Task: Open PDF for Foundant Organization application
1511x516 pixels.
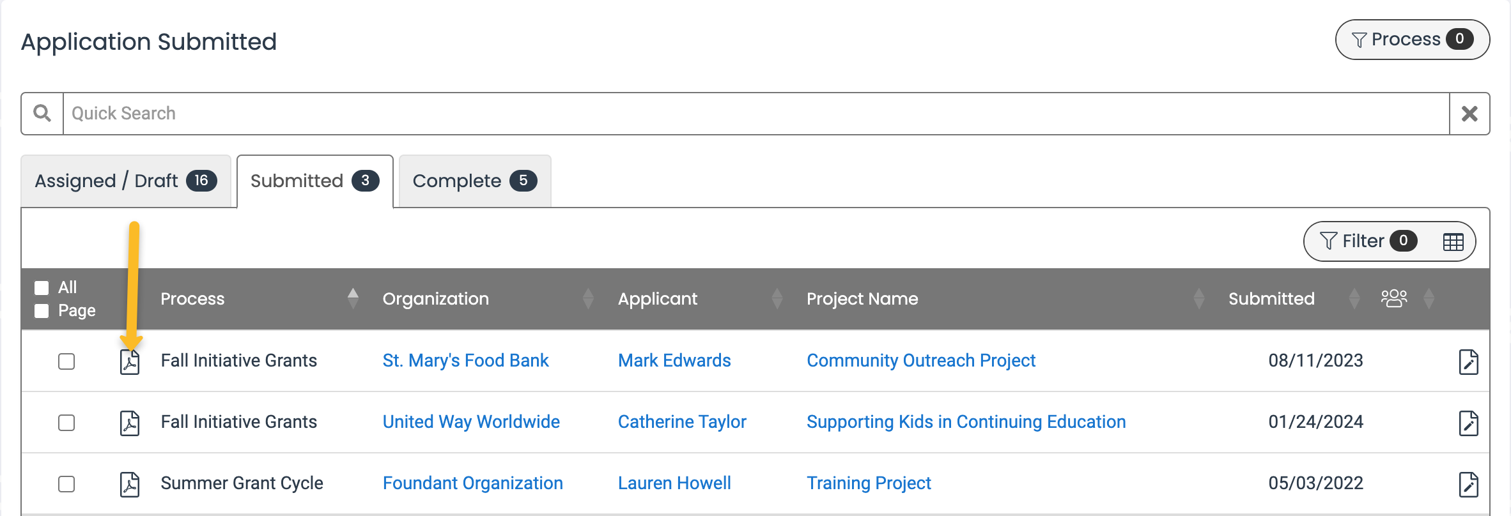Action: coord(130,485)
